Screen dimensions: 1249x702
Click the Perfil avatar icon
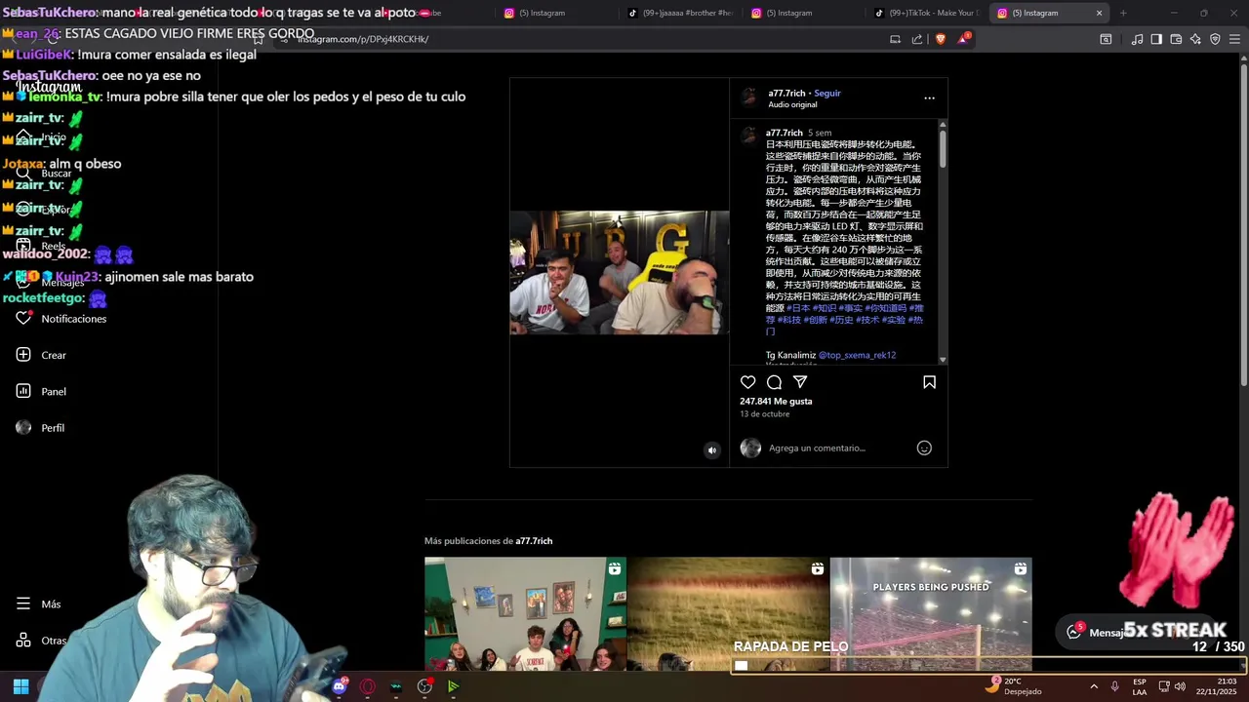point(23,427)
